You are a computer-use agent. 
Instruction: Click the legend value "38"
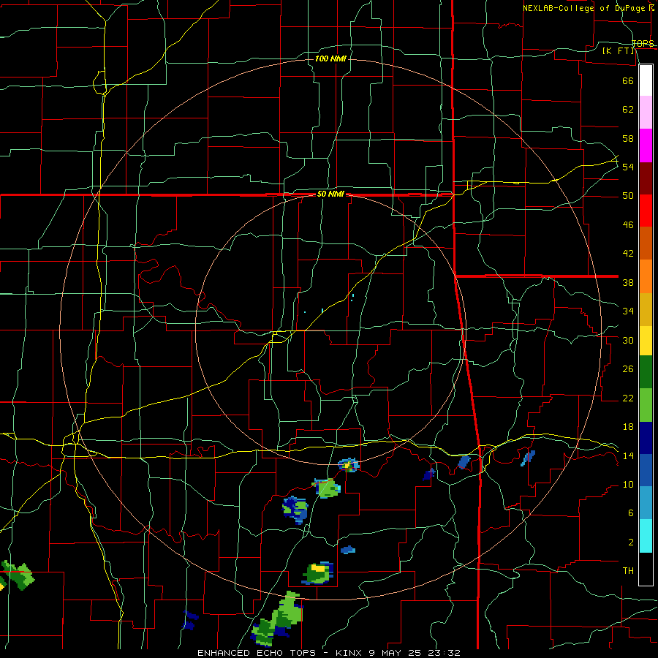pos(628,282)
